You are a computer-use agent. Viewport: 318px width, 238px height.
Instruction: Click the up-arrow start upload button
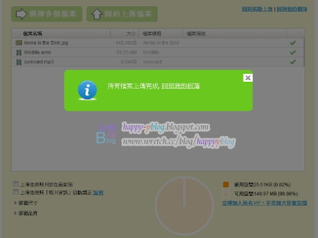click(122, 14)
